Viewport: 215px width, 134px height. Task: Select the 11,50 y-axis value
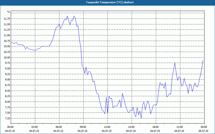pyautogui.click(x=7, y=24)
